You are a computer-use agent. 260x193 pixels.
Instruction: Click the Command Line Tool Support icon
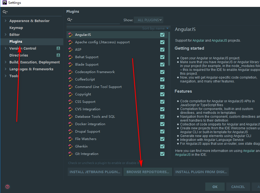pos(70,87)
